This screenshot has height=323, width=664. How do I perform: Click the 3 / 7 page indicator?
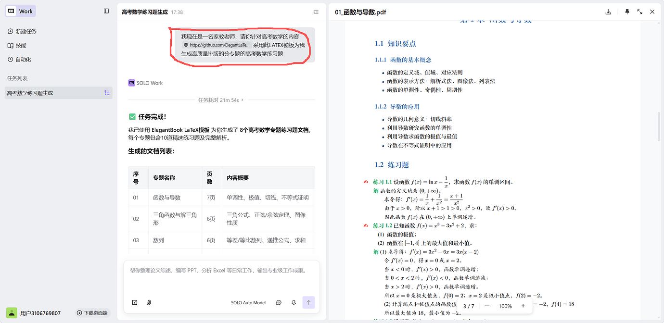[x=469, y=306]
